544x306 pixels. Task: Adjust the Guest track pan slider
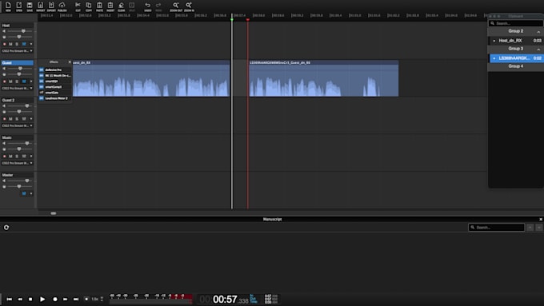[x=20, y=74]
